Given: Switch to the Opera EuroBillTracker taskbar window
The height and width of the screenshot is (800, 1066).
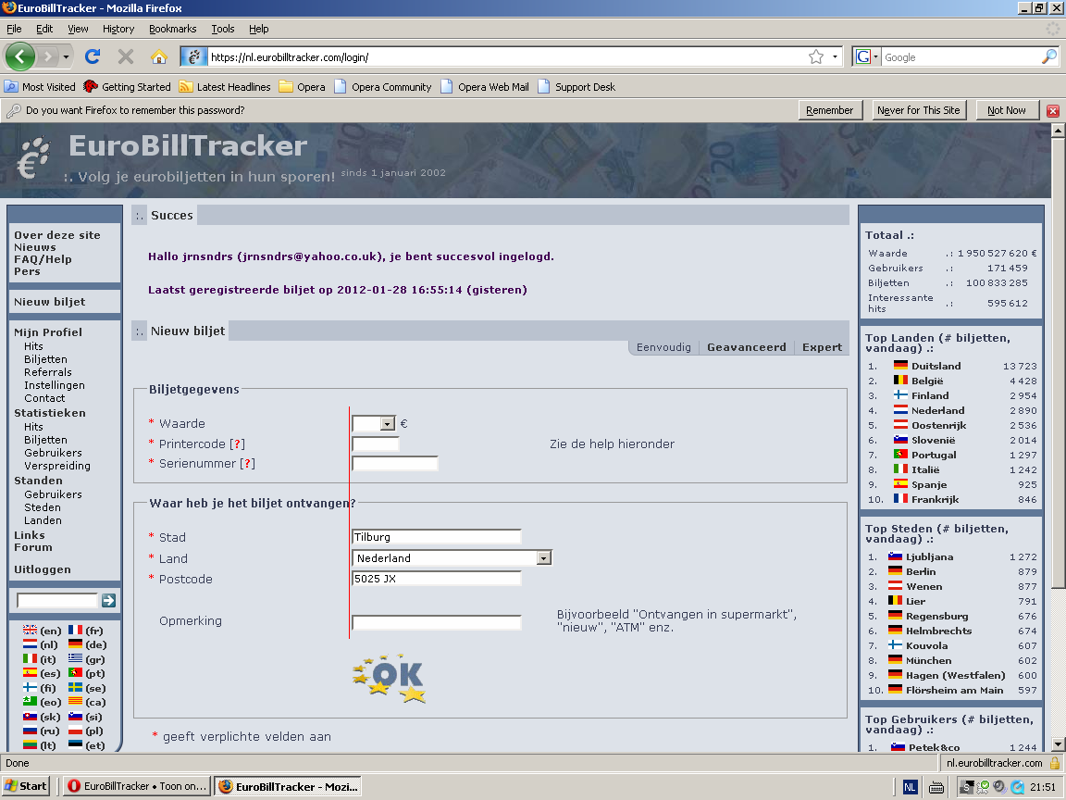Looking at the screenshot, I should pyautogui.click(x=138, y=786).
